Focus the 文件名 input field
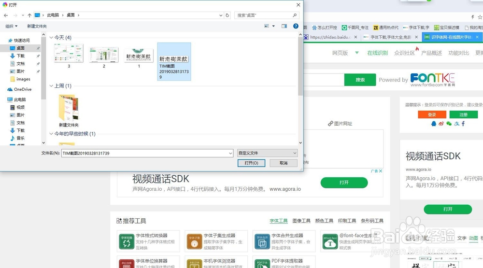The height and width of the screenshot is (268, 483). coord(145,153)
